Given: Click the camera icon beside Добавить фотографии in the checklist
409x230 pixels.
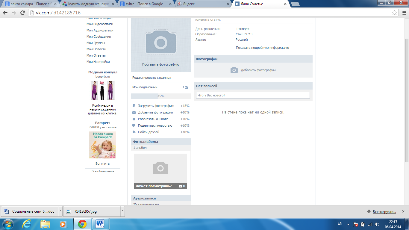Looking at the screenshot, I should click(x=134, y=113).
